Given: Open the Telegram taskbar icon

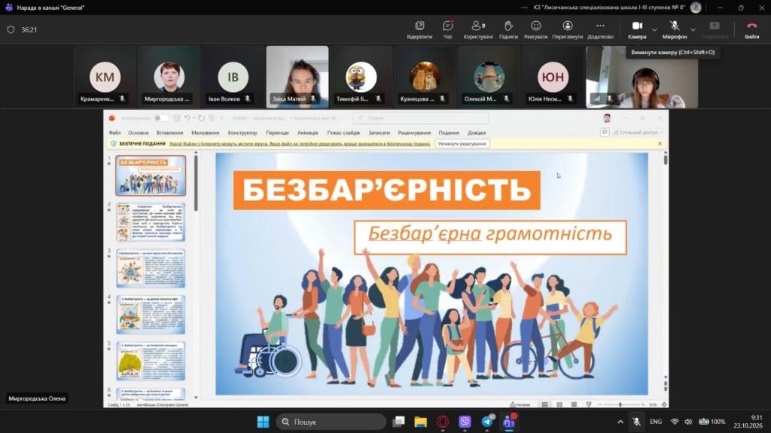Looking at the screenshot, I should pyautogui.click(x=487, y=422).
